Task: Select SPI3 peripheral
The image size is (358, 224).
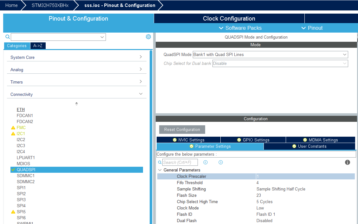Action: [21, 200]
